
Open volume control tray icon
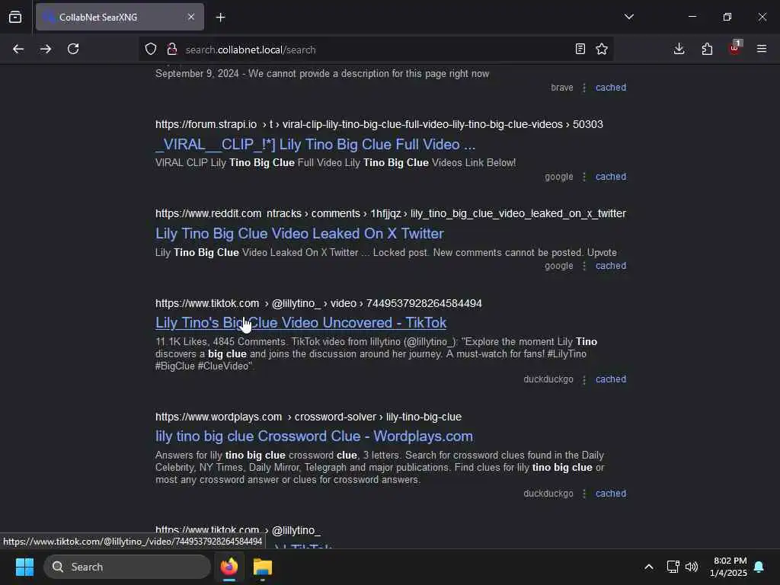click(x=692, y=567)
